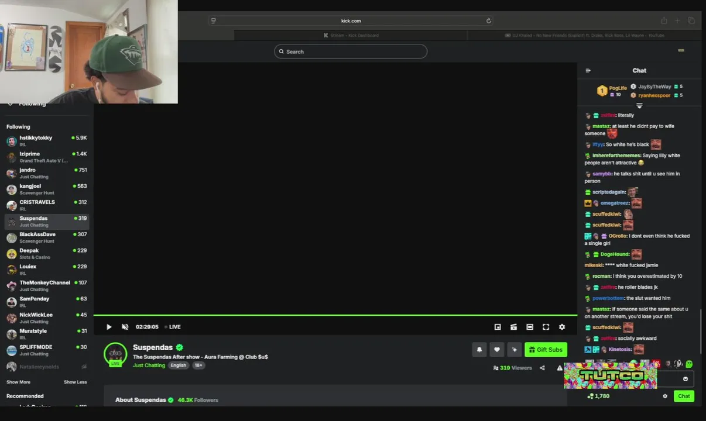
Task: Expand the gift leaderboard arrow
Action: coord(639,106)
